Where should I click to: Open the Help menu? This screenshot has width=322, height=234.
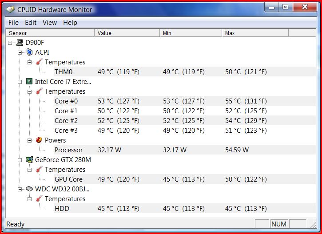point(70,22)
